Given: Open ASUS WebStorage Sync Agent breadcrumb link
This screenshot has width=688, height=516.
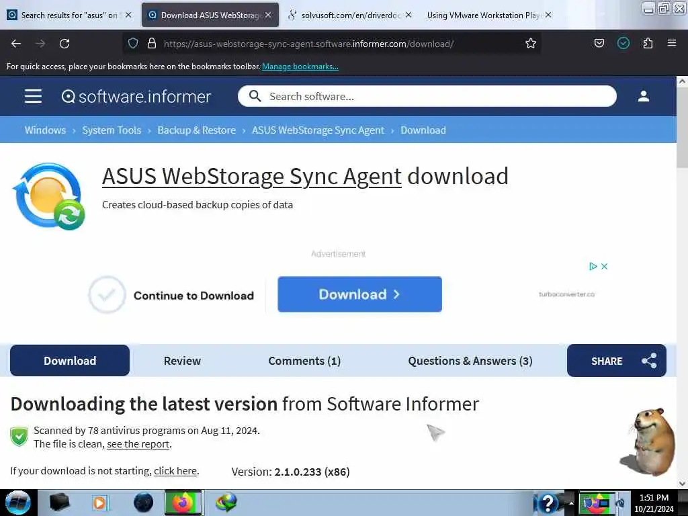Looking at the screenshot, I should (318, 130).
